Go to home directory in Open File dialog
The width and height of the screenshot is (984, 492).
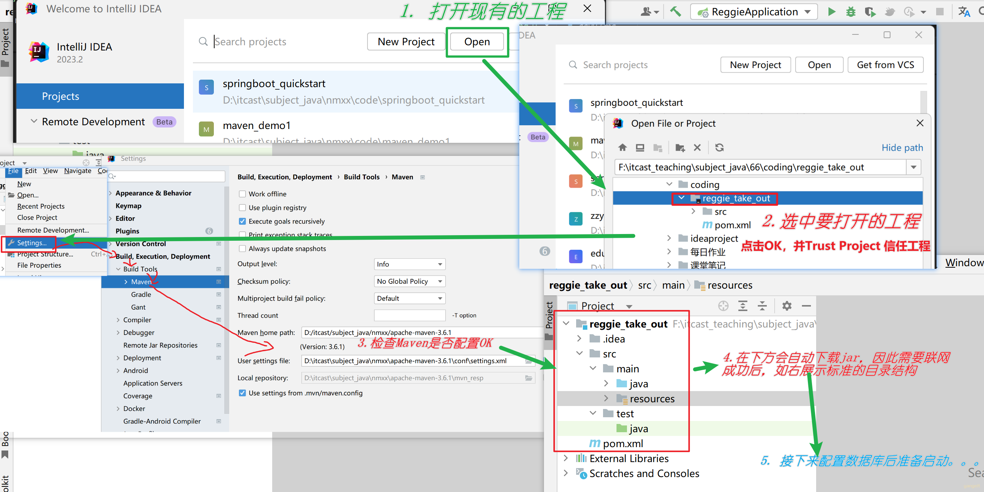point(622,147)
